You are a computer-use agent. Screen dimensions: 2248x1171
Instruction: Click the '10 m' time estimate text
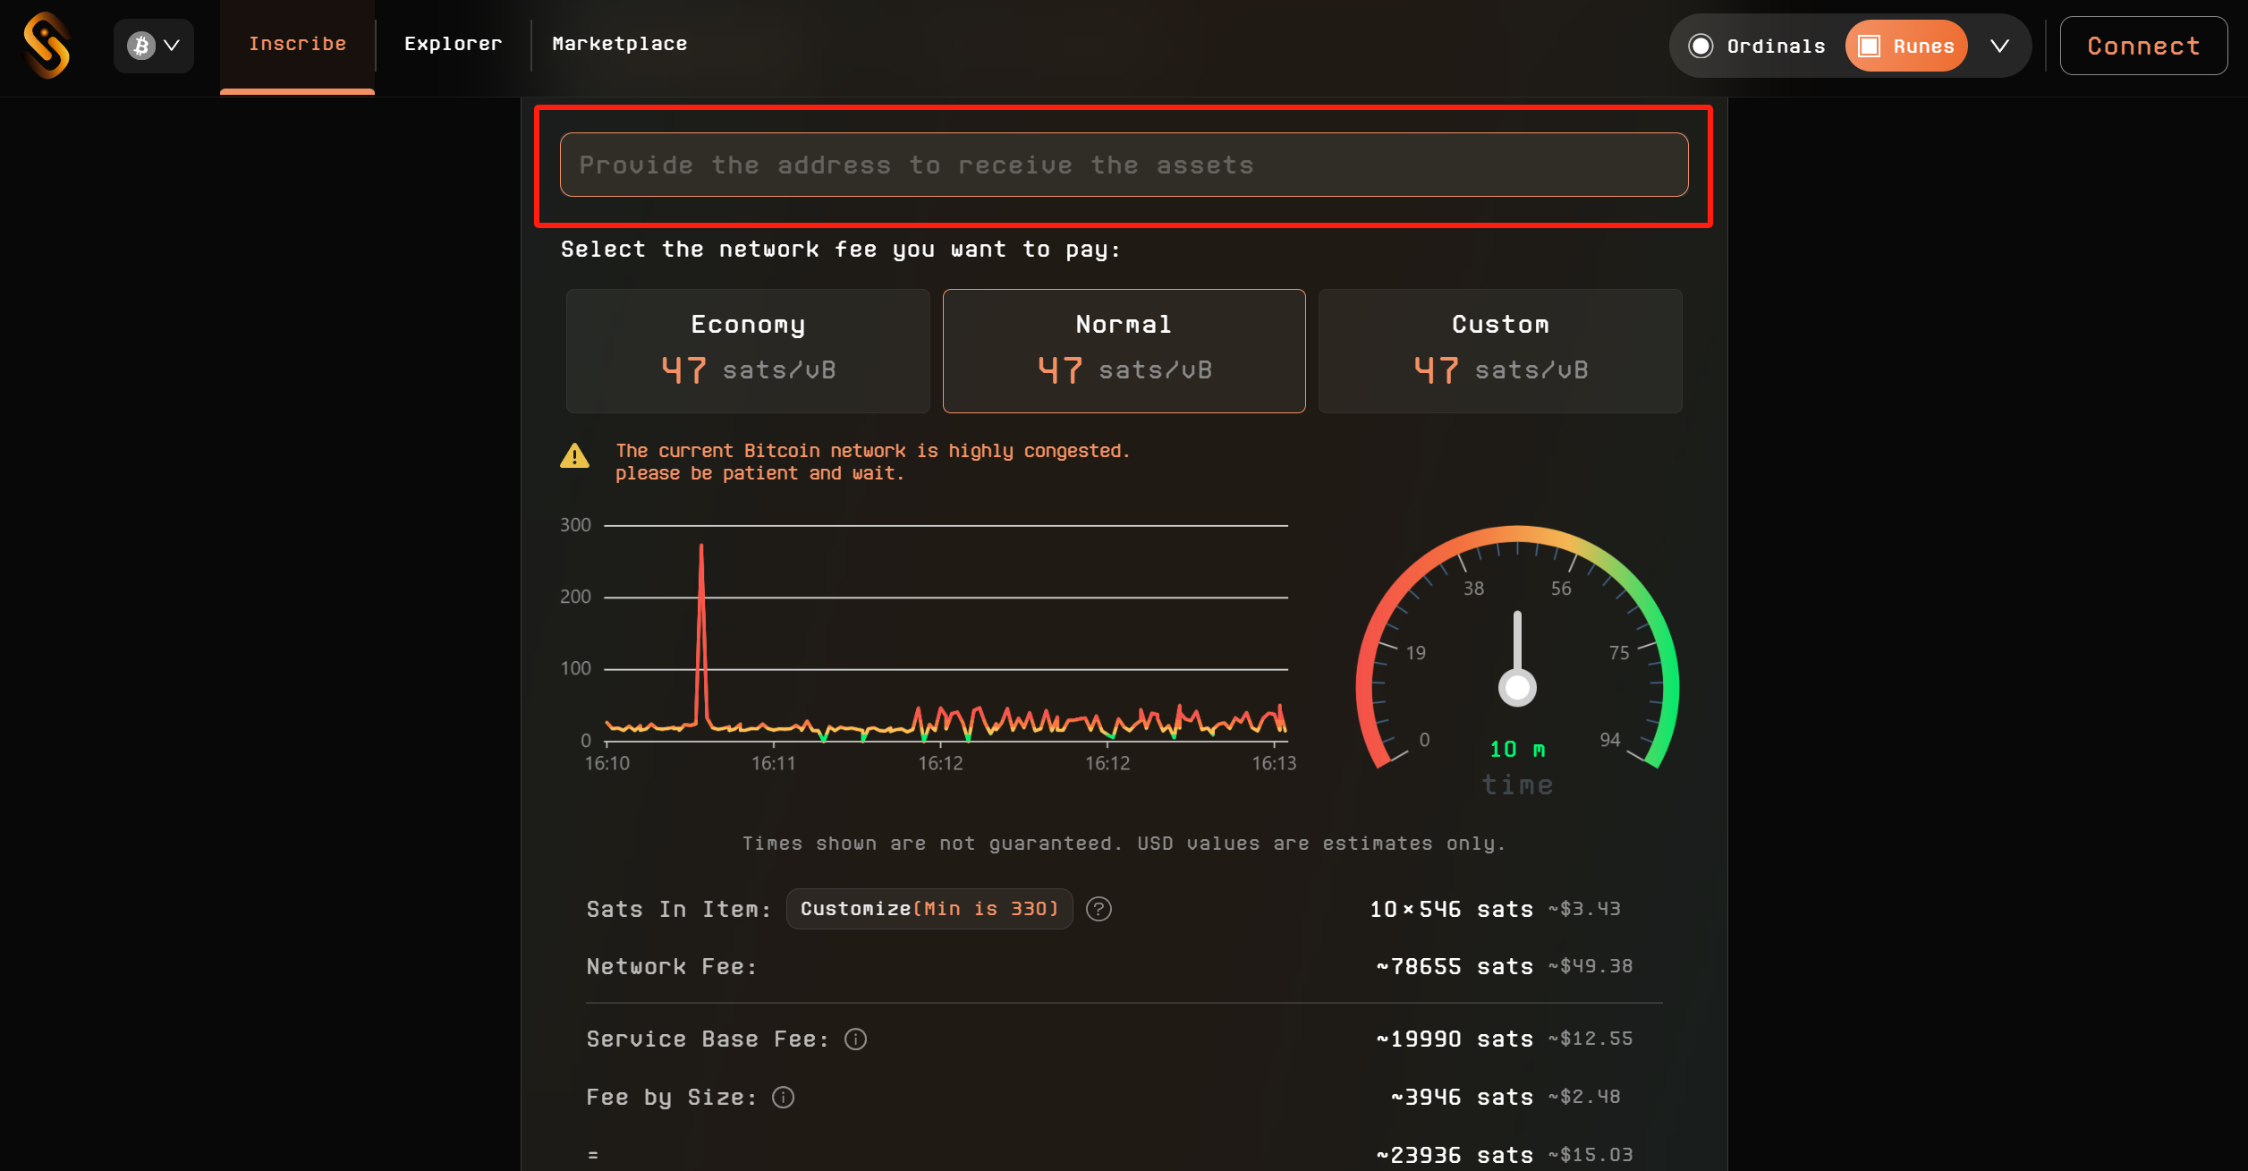1517,750
